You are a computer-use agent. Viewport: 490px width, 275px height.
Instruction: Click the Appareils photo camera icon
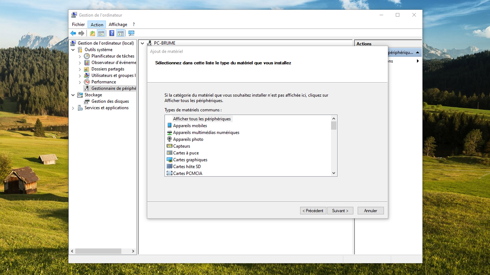(x=169, y=139)
